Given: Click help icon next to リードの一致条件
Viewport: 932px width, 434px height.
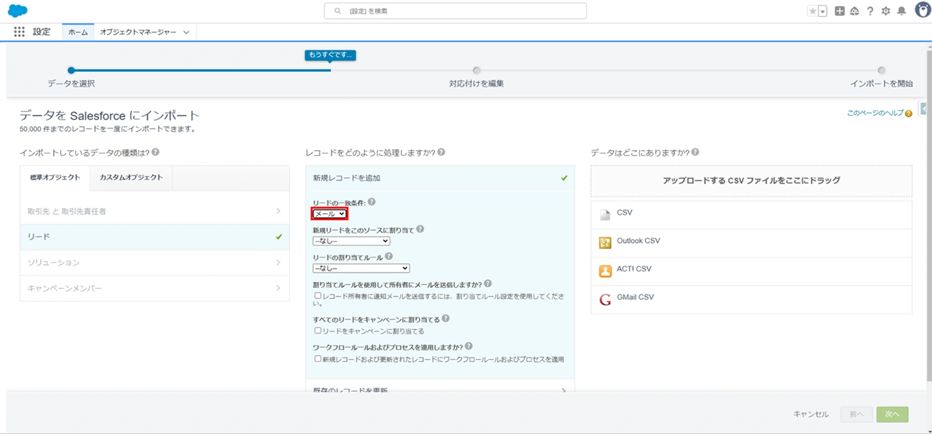Looking at the screenshot, I should (372, 202).
